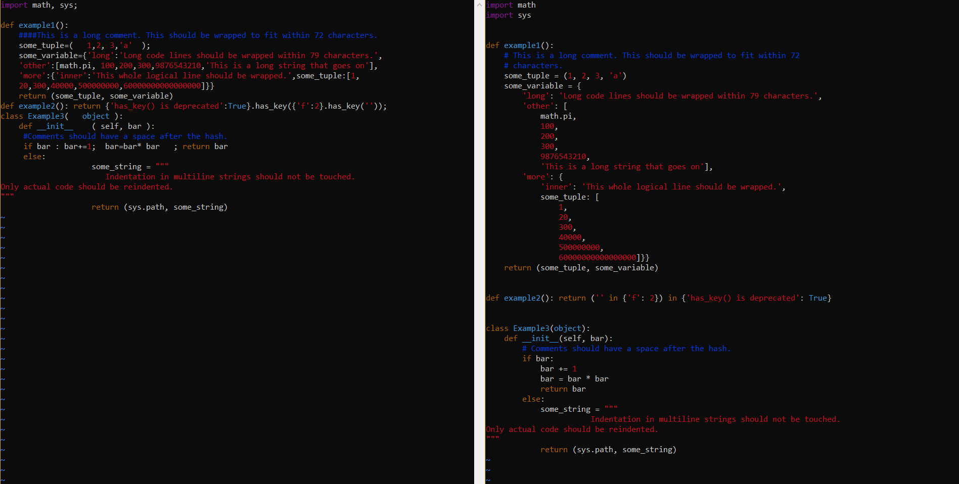Click the '#Comments should have a space' line
The width and height of the screenshot is (959, 484).
125,136
